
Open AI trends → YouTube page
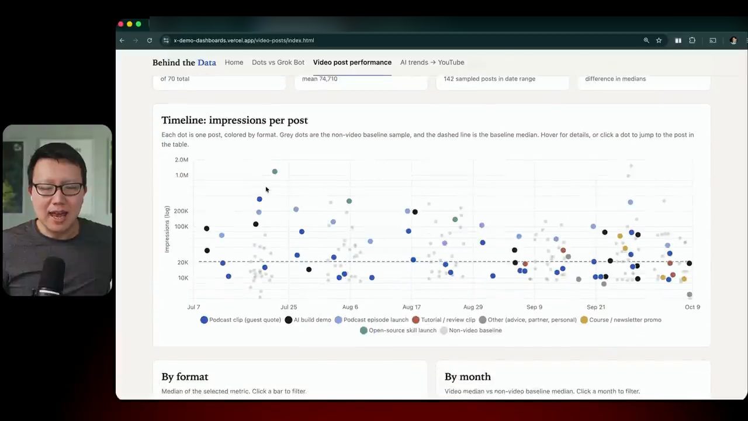[x=432, y=63]
